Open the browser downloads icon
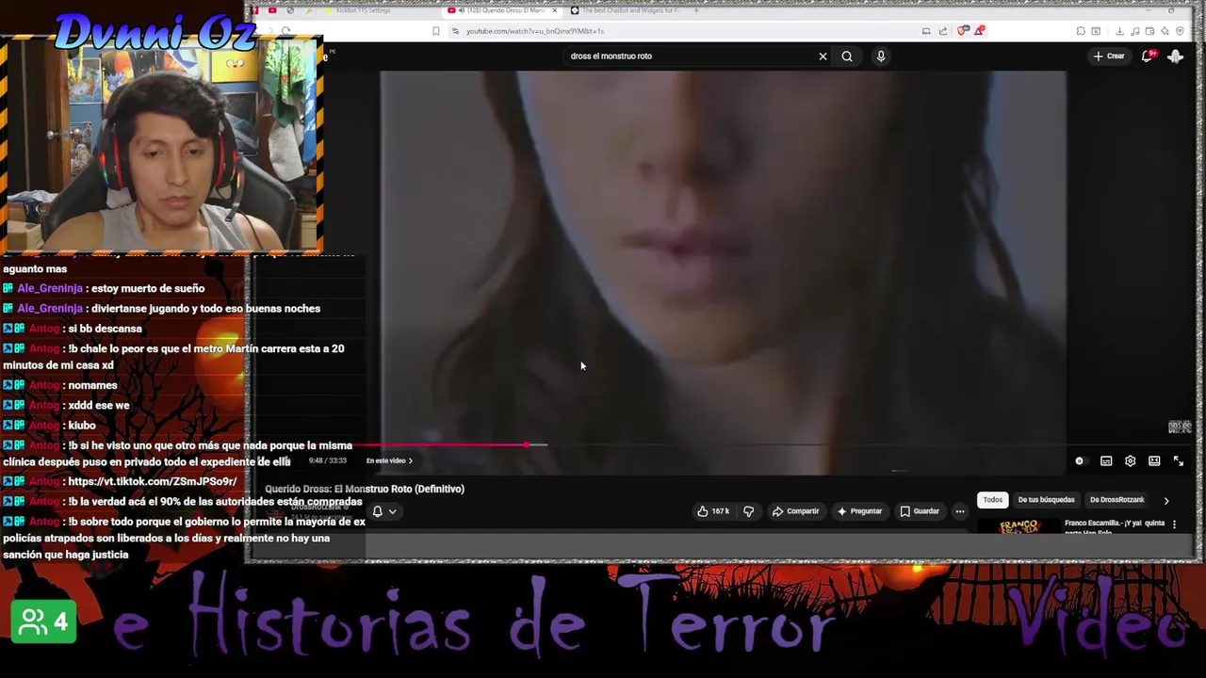This screenshot has height=678, width=1206. pyautogui.click(x=1118, y=31)
